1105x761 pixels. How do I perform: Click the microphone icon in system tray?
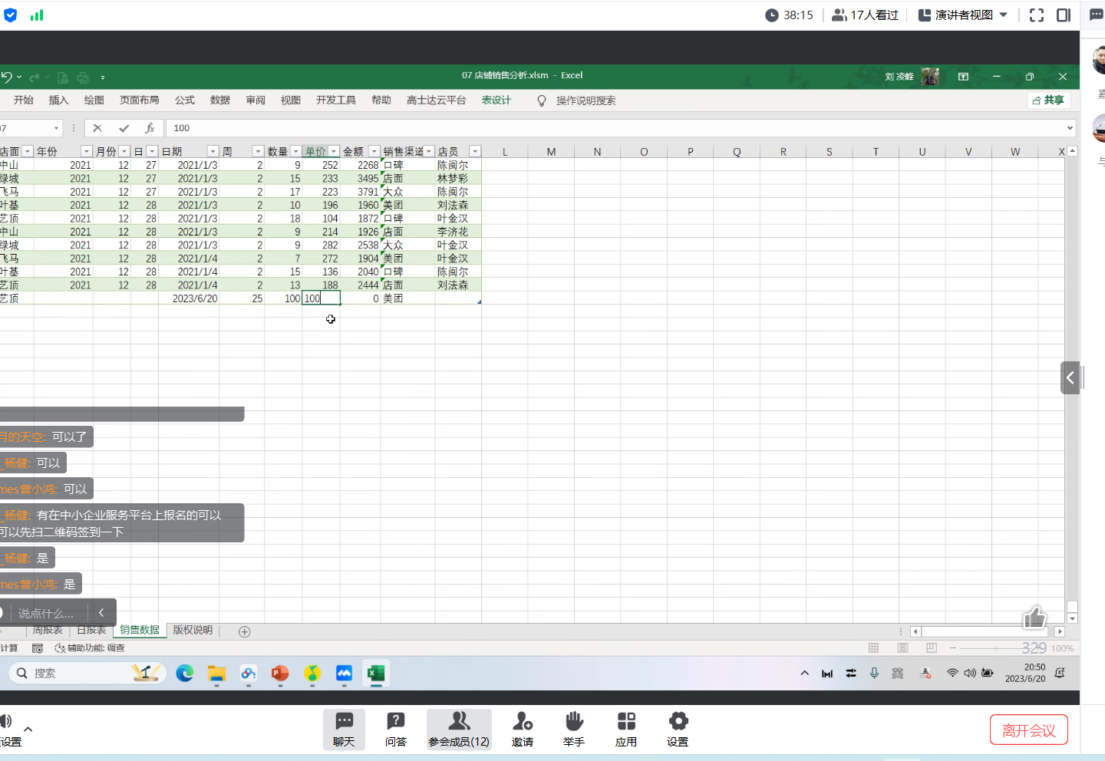coord(874,673)
